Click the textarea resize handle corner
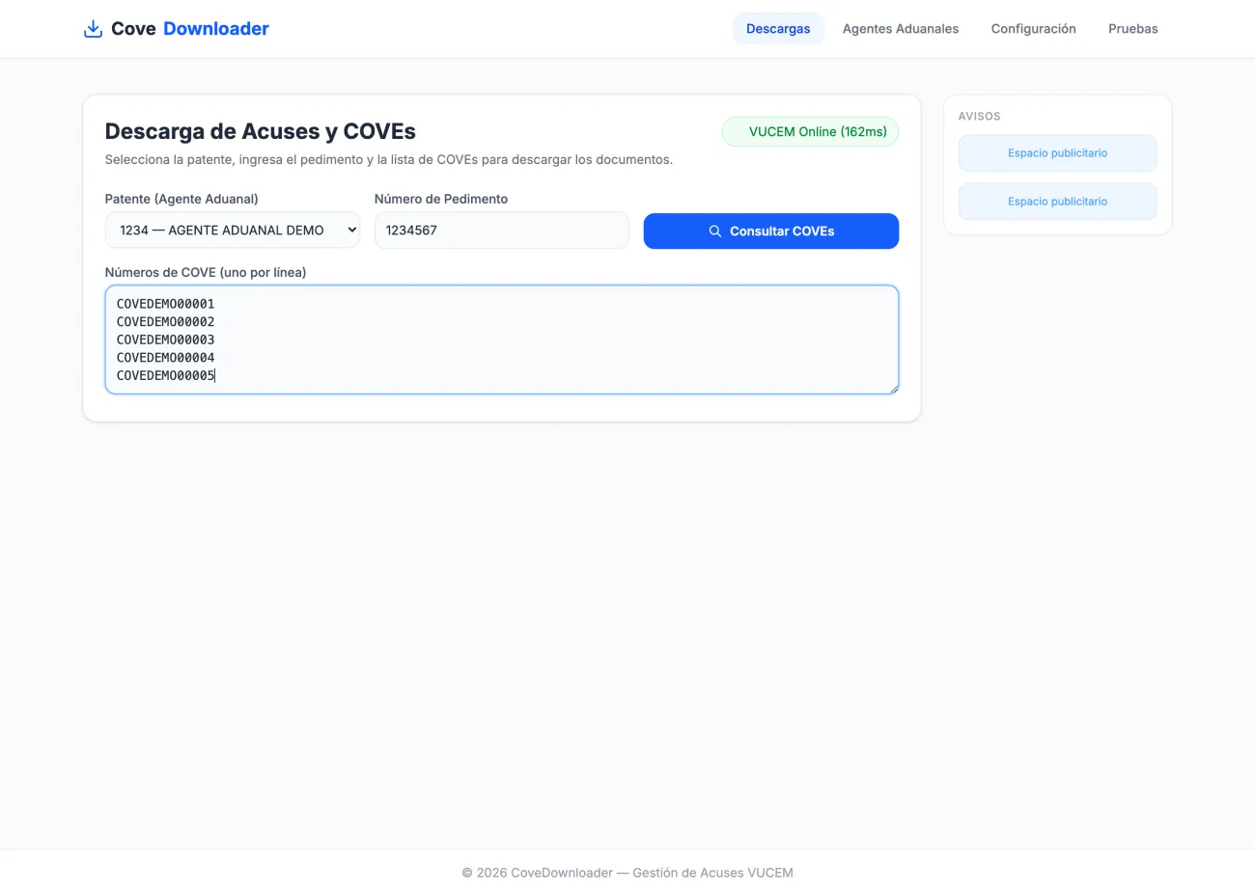Viewport: 1255px width, 896px height. click(x=894, y=389)
